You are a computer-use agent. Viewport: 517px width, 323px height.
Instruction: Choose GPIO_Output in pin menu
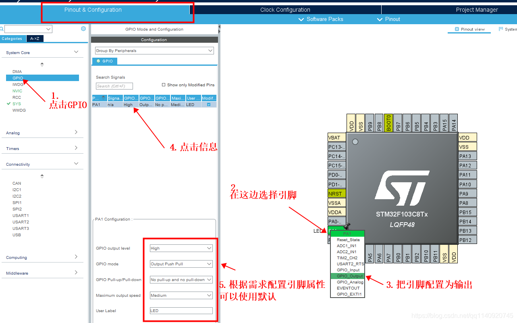(x=347, y=276)
